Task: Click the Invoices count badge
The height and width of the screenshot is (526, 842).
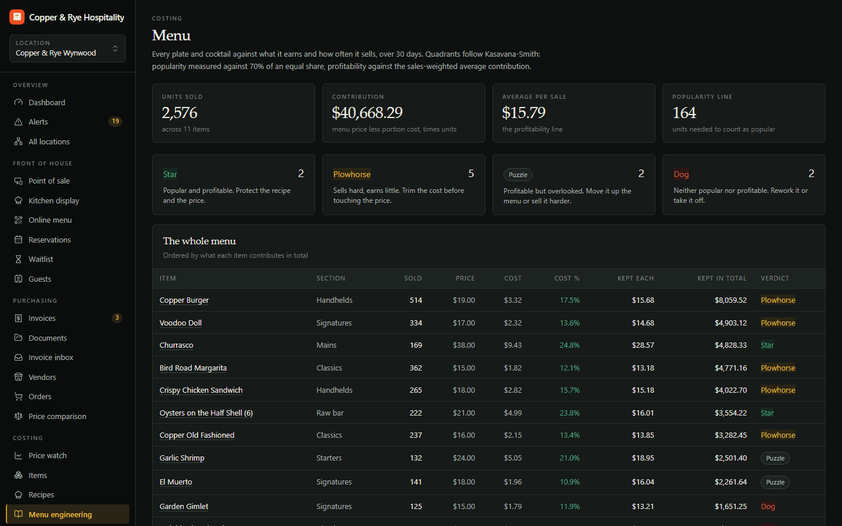Action: 117,318
